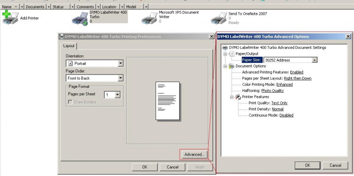Click the Print Quality Text Only value
The height and width of the screenshot is (176, 354).
[279, 103]
